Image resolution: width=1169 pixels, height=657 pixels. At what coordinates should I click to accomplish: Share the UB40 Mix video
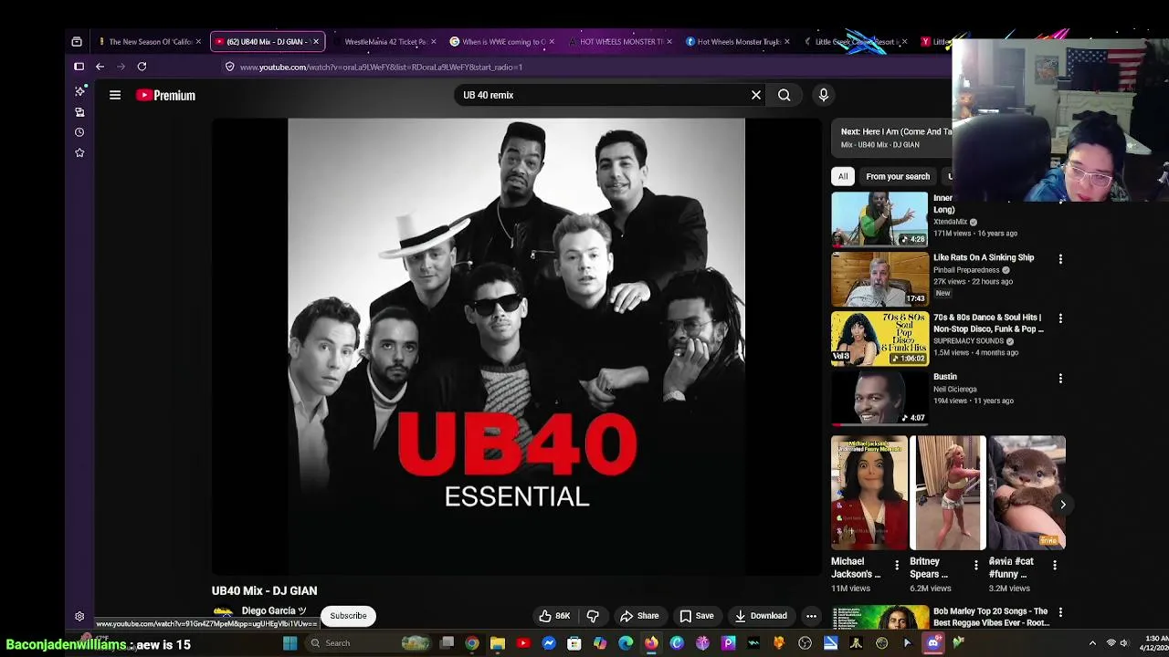point(639,616)
